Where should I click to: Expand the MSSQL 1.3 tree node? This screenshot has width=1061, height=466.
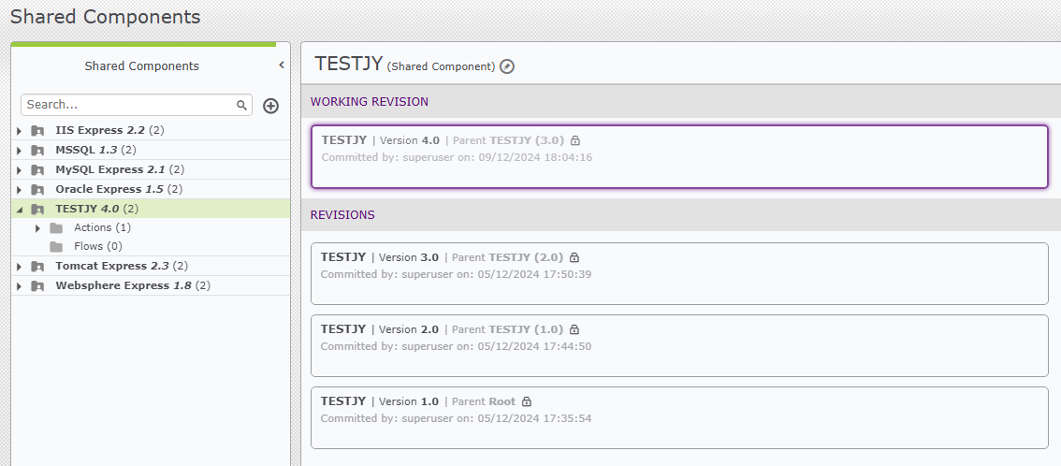[20, 150]
